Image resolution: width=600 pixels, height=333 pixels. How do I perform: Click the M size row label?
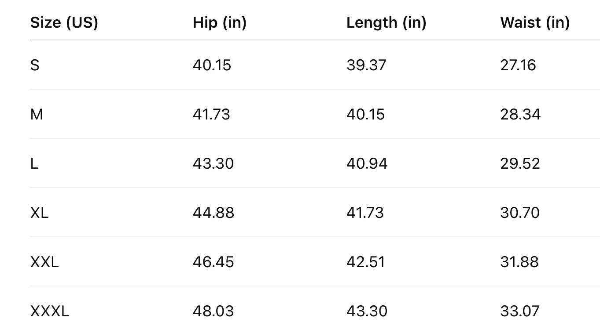click(37, 114)
